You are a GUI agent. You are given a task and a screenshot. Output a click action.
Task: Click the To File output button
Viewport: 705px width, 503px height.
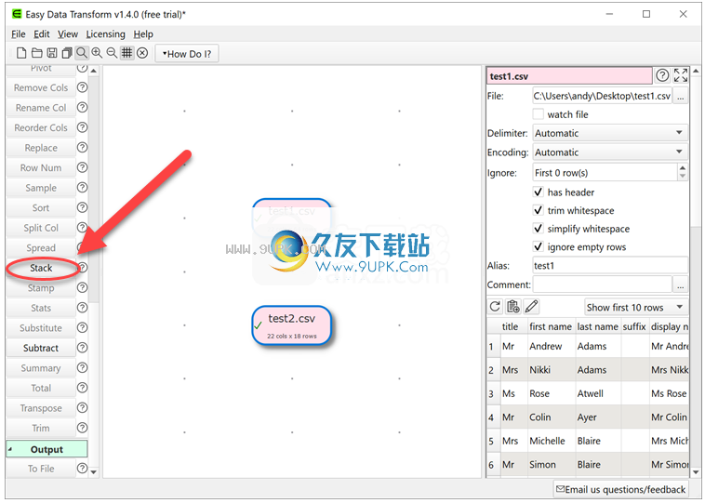(x=41, y=469)
